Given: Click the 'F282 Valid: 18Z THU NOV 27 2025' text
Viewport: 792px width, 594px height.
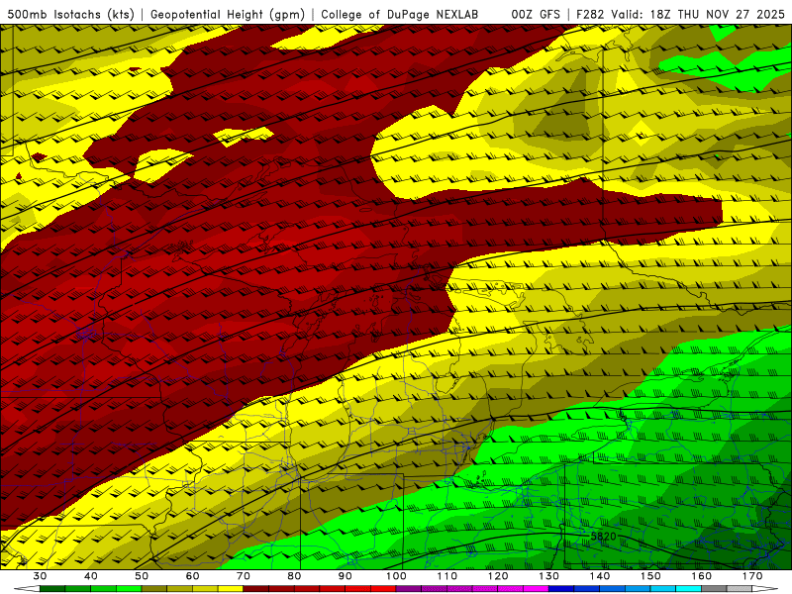Looking at the screenshot, I should click(680, 15).
